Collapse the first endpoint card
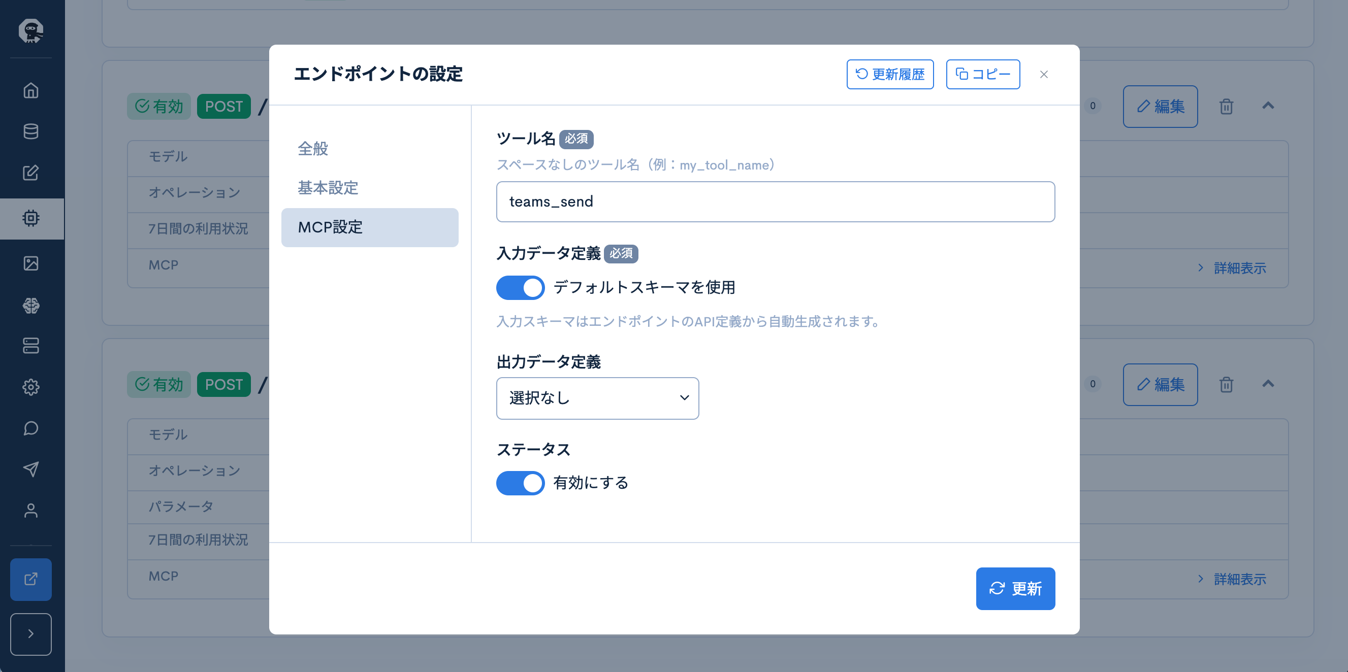 click(x=1268, y=106)
